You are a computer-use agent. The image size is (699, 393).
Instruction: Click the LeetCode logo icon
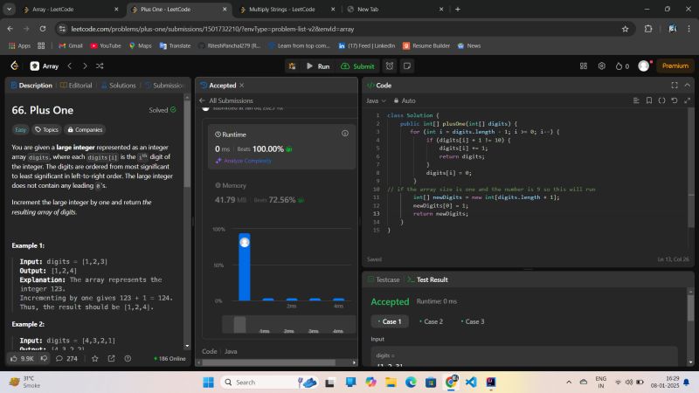[15, 66]
